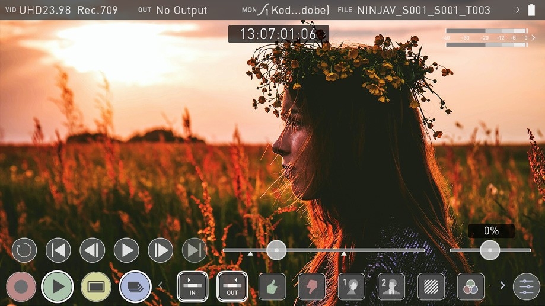This screenshot has width=545, height=306.
Task: Open the OUT No Output menu
Action: (173, 10)
